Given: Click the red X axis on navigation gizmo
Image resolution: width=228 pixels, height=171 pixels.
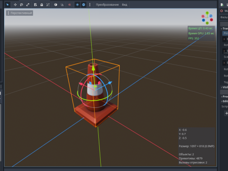Looking at the screenshot, I should (203, 16).
